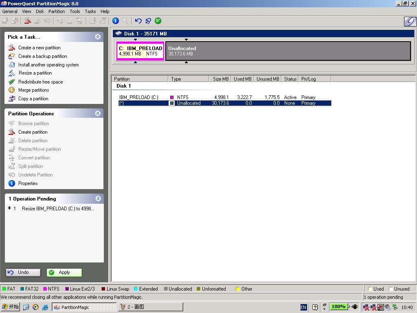Viewport: 417px width, 313px height.
Task: Click the red Create partition icon in top toolbar
Action: pyautogui.click(x=27, y=21)
